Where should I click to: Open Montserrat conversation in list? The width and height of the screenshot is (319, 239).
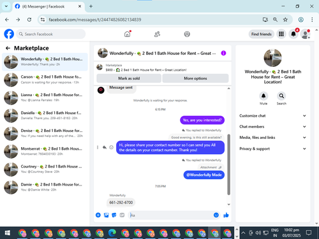pyautogui.click(x=45, y=151)
